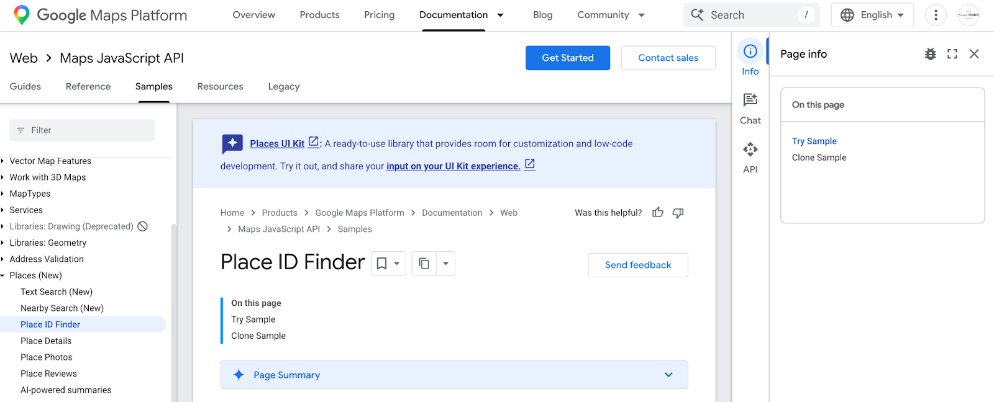Screen dimensions: 994x402
Task: Click the thumbs up helpful icon
Action: [658, 213]
